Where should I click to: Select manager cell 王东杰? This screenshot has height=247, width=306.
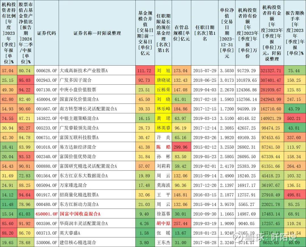pyautogui.click(x=163, y=242)
